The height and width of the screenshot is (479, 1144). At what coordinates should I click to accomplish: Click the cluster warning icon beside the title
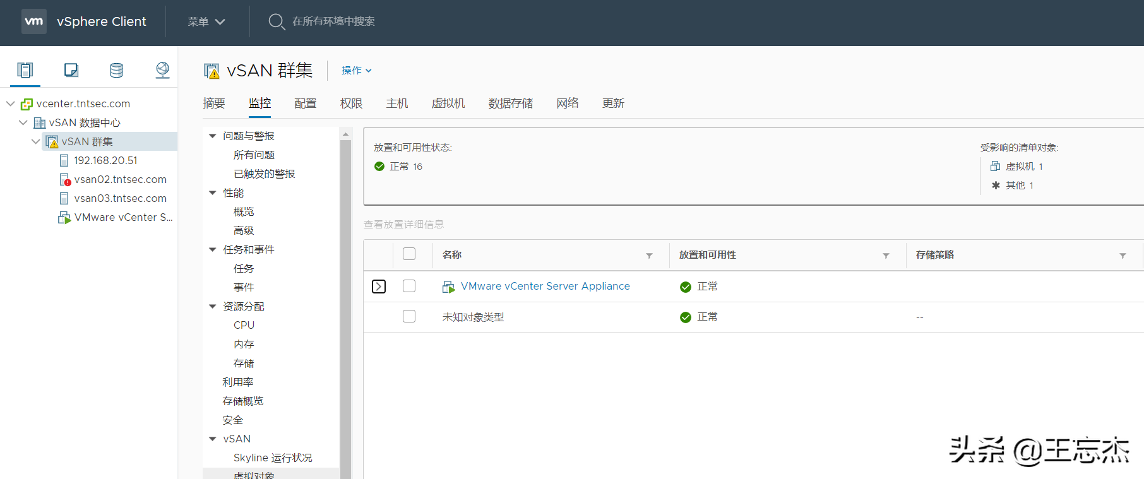tap(212, 71)
